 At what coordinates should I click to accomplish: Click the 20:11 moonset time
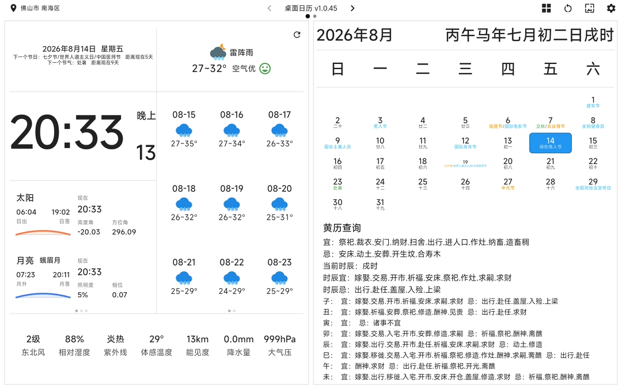[61, 275]
